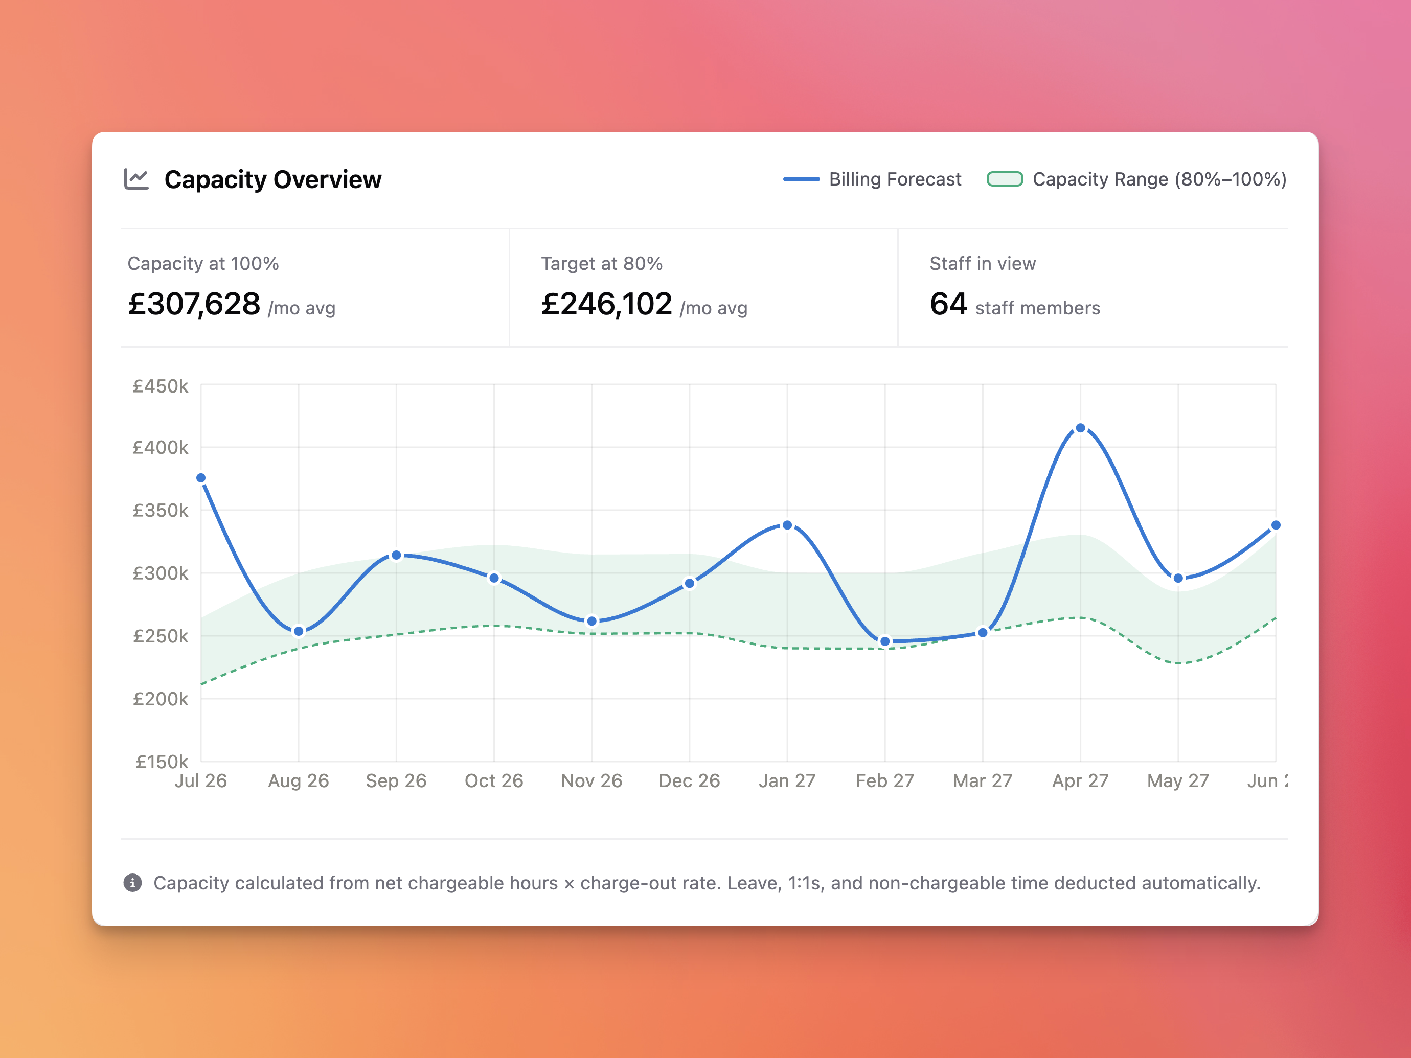Screen dimensions: 1411x1058
Task: Toggle the Capacity Range (80%–100%) legend item
Action: coord(1136,179)
